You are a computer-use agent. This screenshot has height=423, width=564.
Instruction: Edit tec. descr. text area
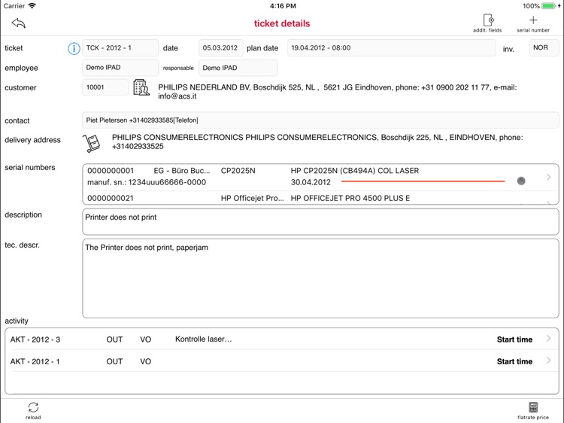320,278
